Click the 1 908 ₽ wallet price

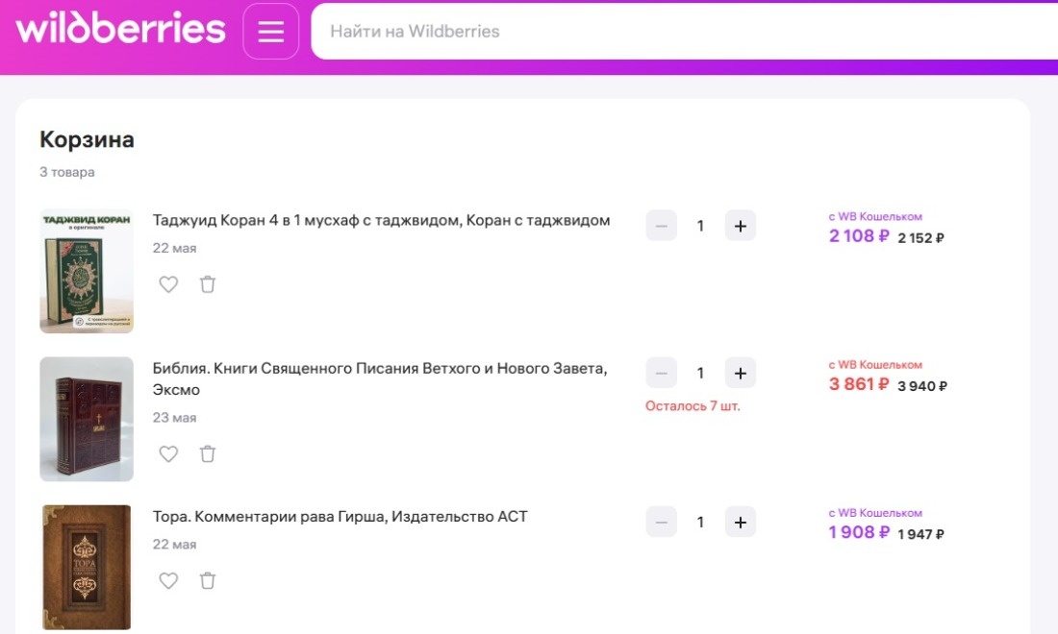coord(859,533)
